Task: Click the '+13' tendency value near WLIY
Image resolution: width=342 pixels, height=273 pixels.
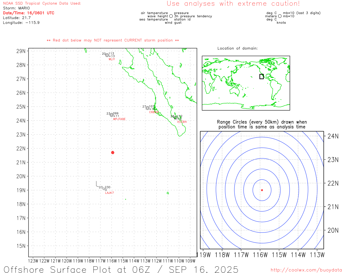Action: tap(112, 56)
